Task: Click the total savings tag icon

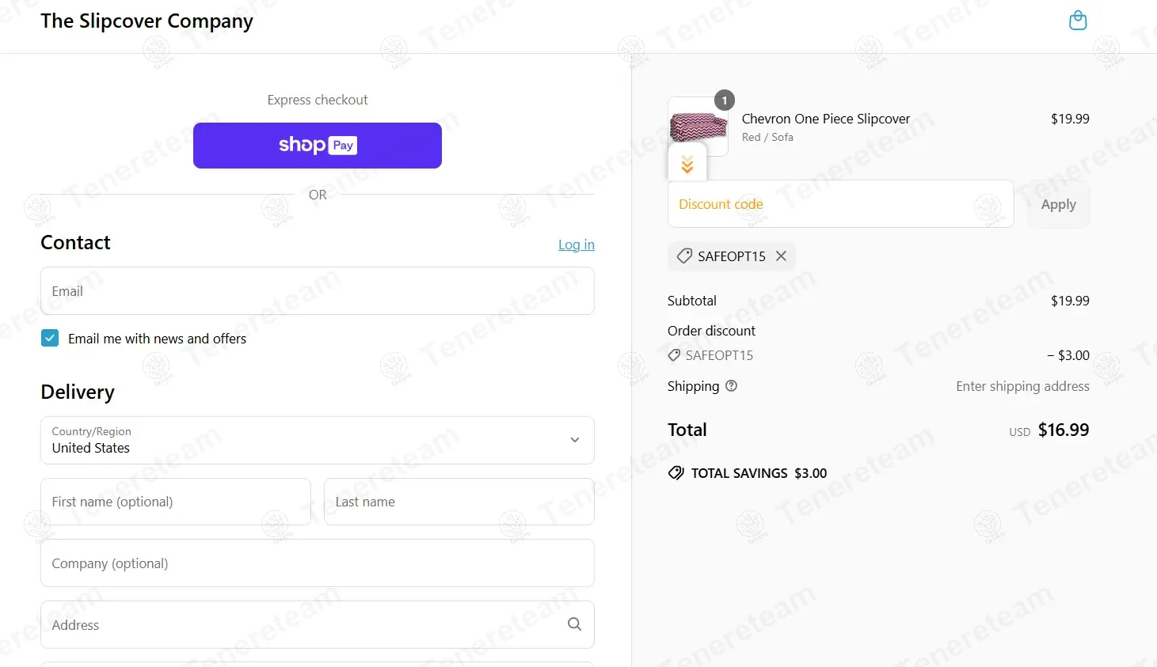Action: [x=676, y=473]
